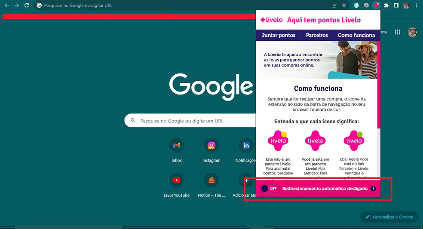Toggle the browser side panel icon

(x=396, y=5)
